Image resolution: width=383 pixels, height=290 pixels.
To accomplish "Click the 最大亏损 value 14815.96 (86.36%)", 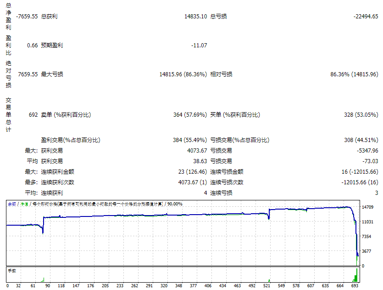I will coord(183,74).
